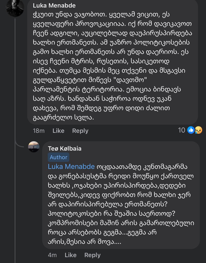Open Teø Kølbaia's profile via name
Viewport: 206px width, 263px height.
[65, 148]
